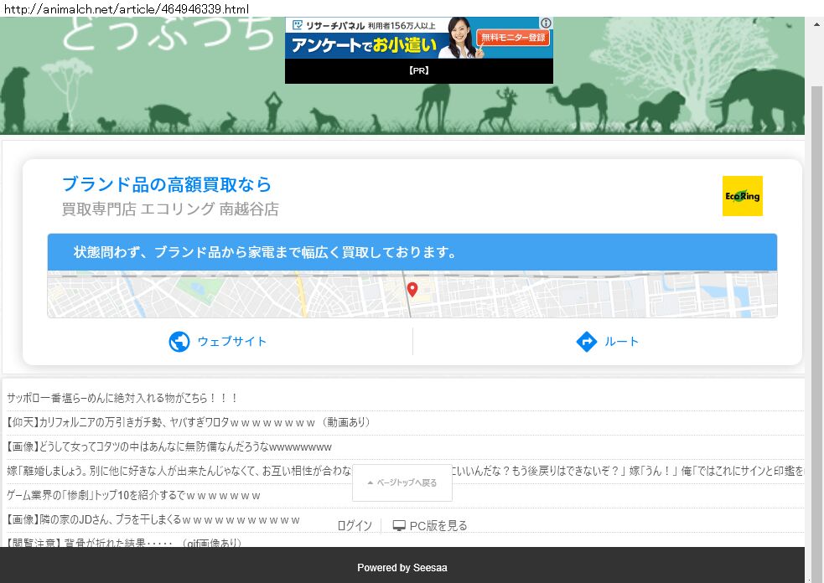Open the ブランド品の高額買取なら ad headline
The image size is (824, 583).
click(167, 184)
